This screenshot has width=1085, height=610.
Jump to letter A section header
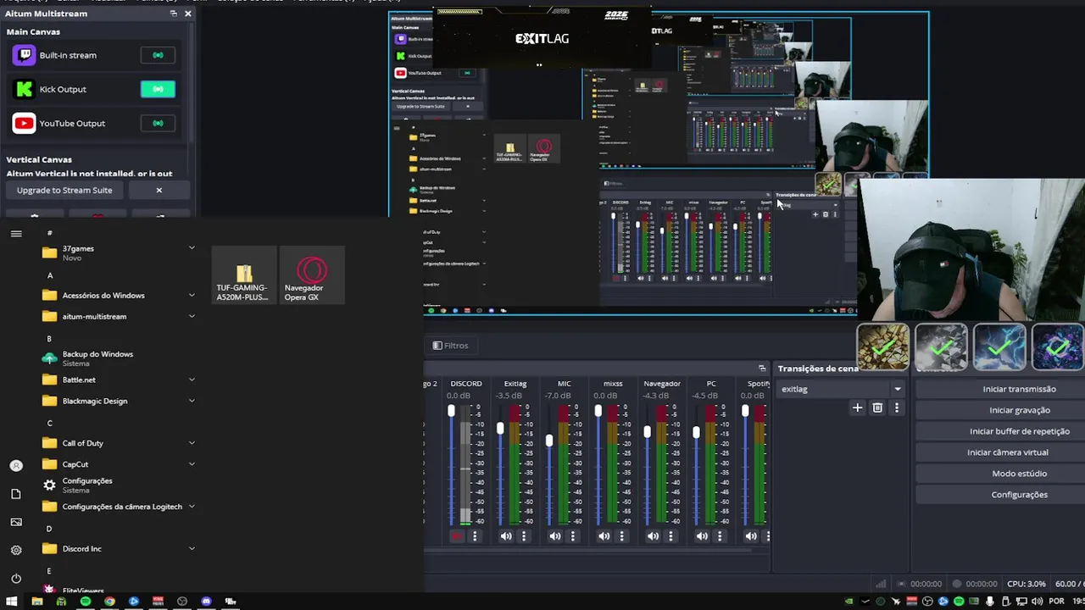[x=50, y=275]
